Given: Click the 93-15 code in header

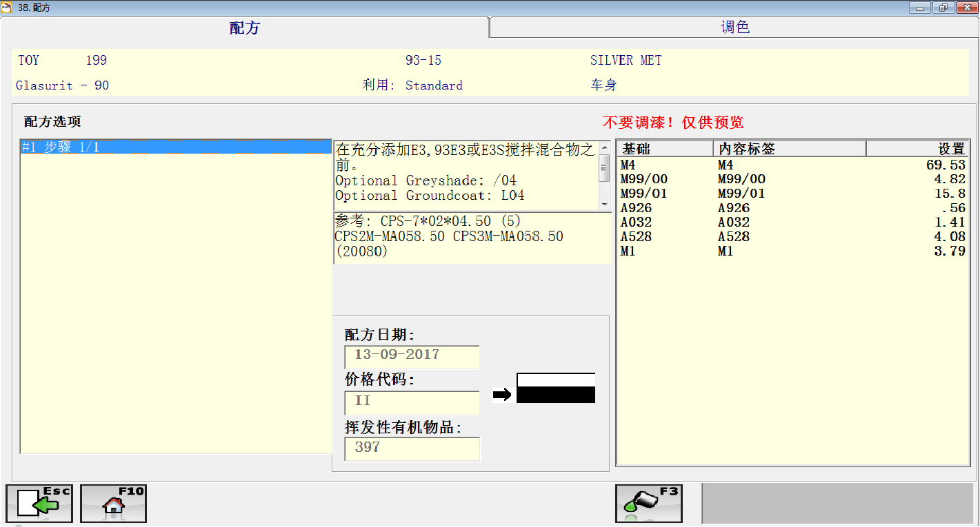Looking at the screenshot, I should coord(423,61).
